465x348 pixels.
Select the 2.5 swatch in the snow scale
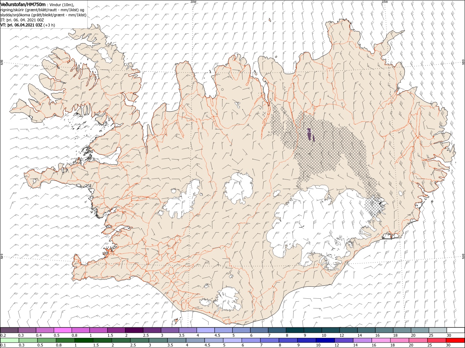(152, 330)
